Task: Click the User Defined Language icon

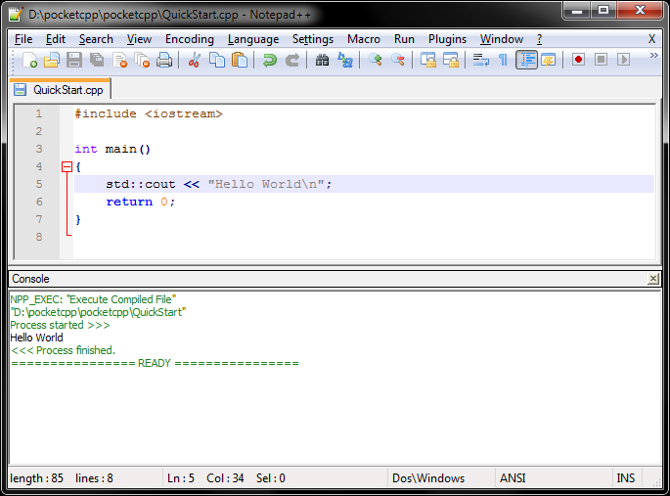Action: [548, 60]
